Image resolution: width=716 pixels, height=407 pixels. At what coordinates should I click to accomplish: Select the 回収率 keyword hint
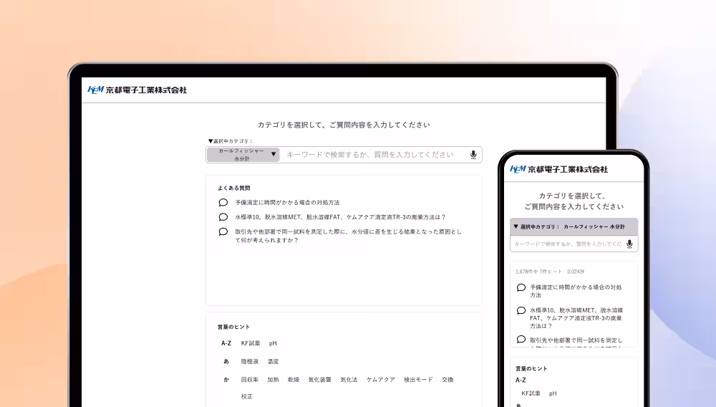pyautogui.click(x=249, y=380)
